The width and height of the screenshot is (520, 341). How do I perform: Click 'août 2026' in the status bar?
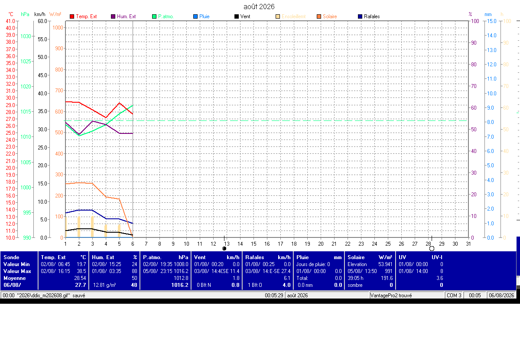[x=298, y=296]
